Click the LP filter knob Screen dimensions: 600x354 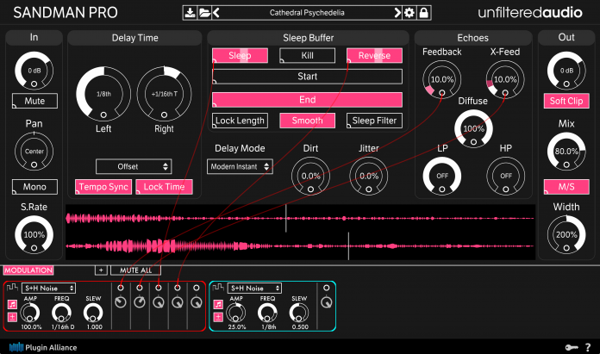[442, 176]
